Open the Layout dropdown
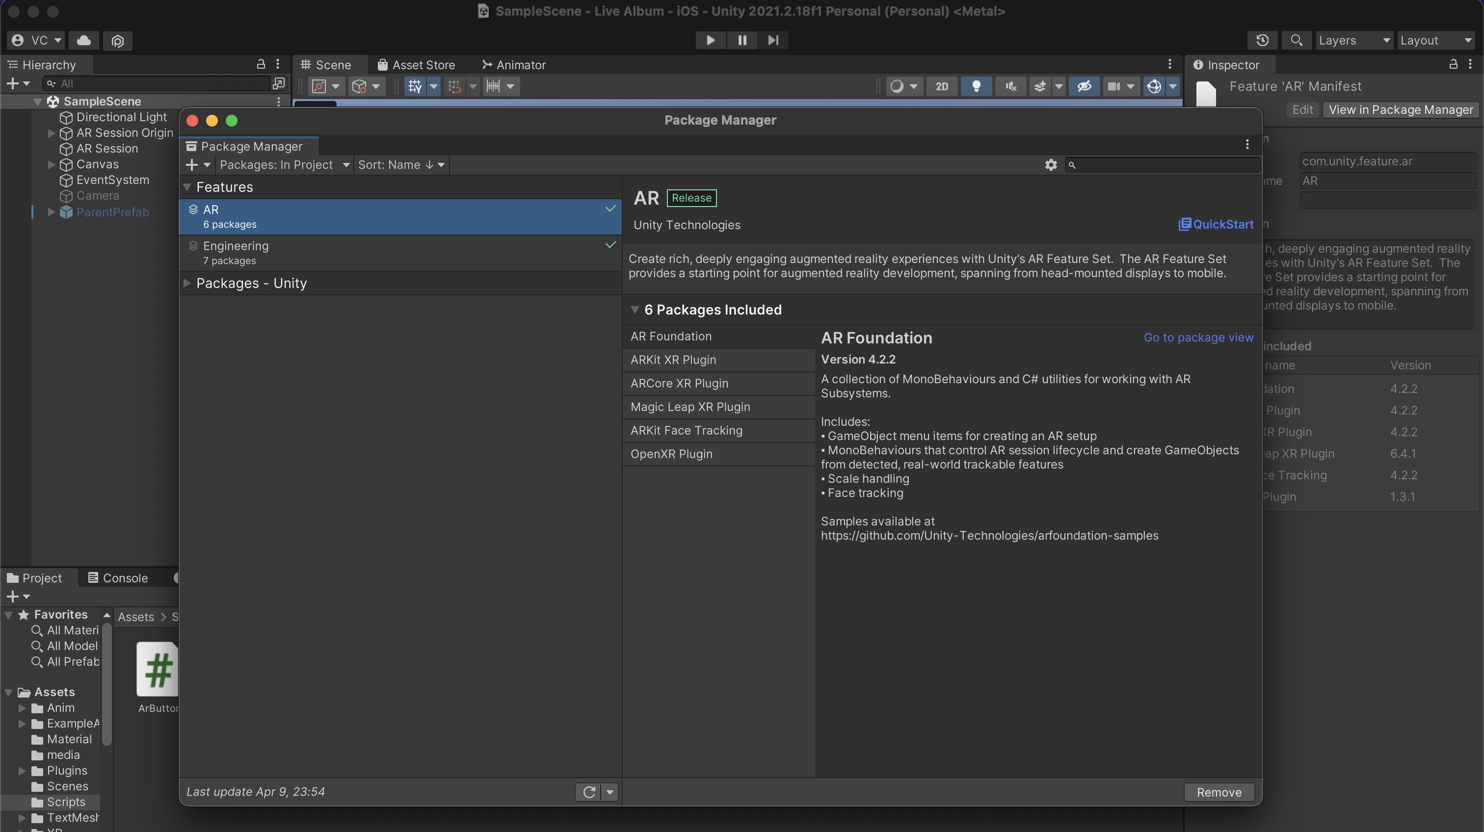 1435,40
